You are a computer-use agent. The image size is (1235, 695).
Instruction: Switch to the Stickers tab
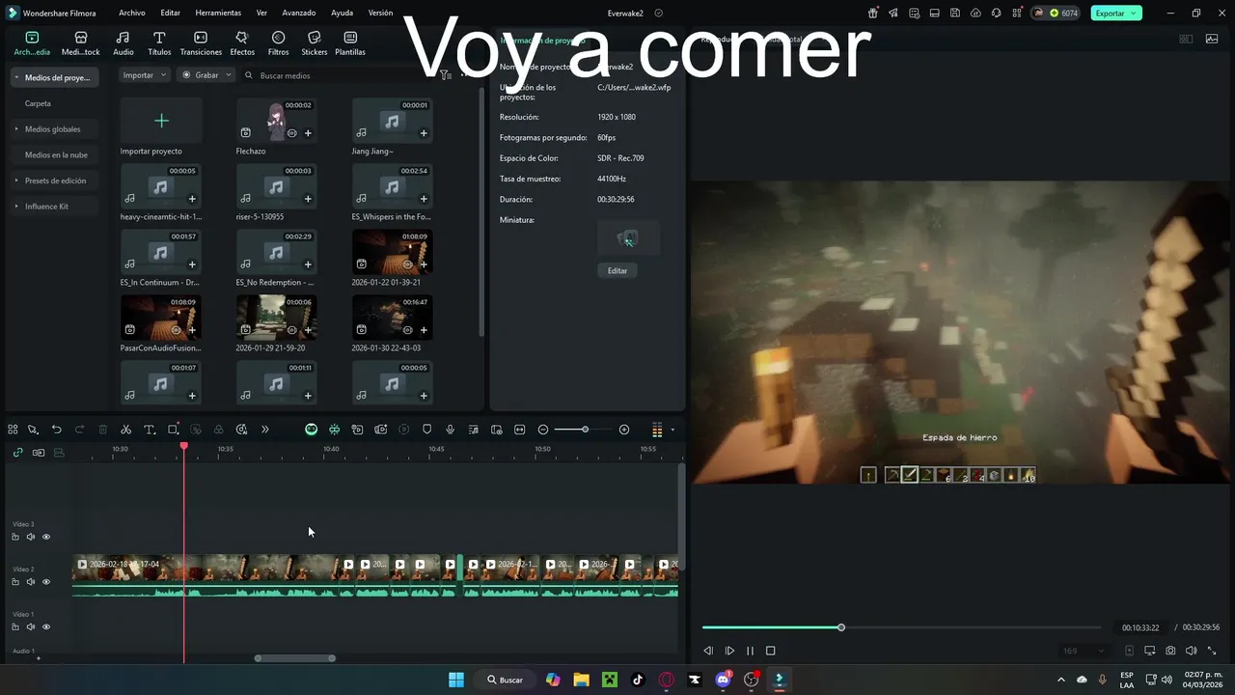click(315, 43)
